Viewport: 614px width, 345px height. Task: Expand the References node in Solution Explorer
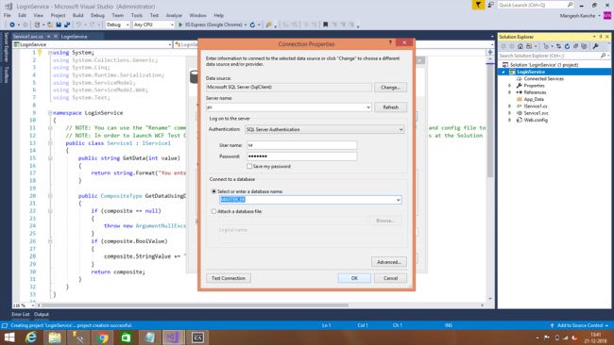click(510, 92)
